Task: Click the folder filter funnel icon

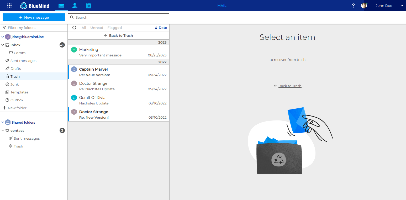Action: click(x=4, y=28)
